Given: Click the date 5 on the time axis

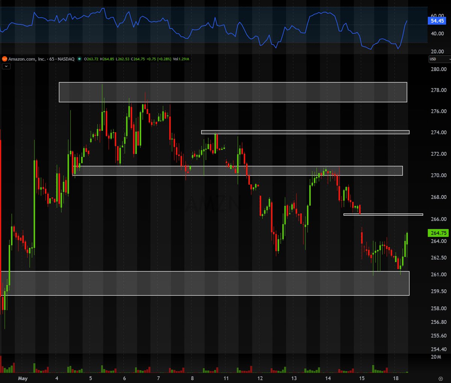Looking at the screenshot, I should tap(91, 378).
